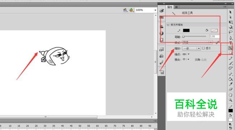
Task: Collapse the 填充和笔触 section
Action: pyautogui.click(x=168, y=25)
